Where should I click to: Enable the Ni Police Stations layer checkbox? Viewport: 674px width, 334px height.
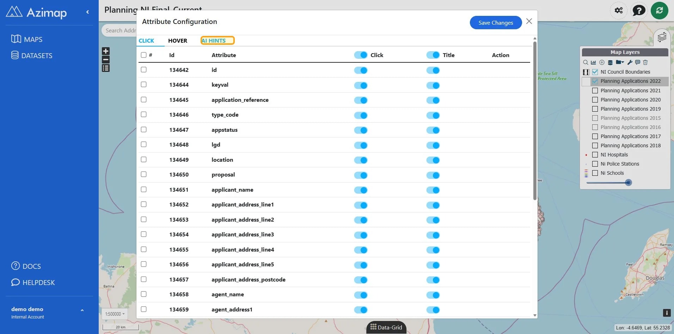tap(595, 164)
